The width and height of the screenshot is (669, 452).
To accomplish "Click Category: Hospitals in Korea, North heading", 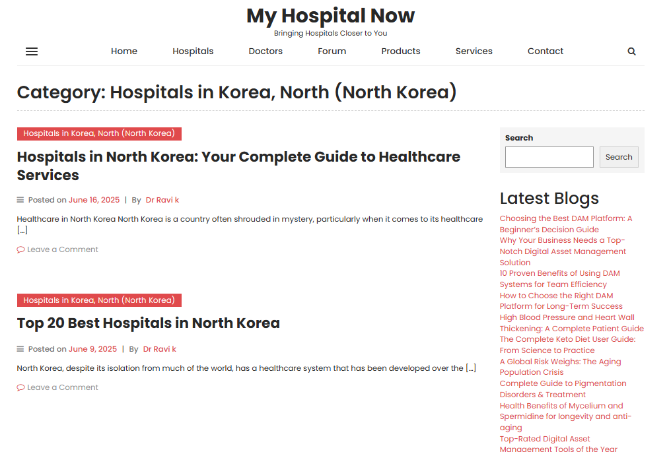I will [237, 92].
